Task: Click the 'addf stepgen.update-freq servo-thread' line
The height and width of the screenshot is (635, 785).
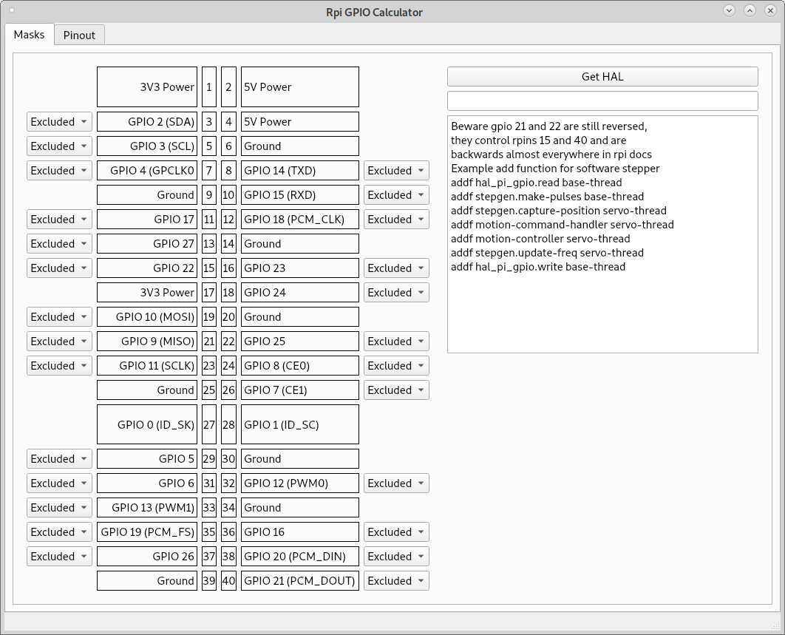Action: [x=547, y=252]
